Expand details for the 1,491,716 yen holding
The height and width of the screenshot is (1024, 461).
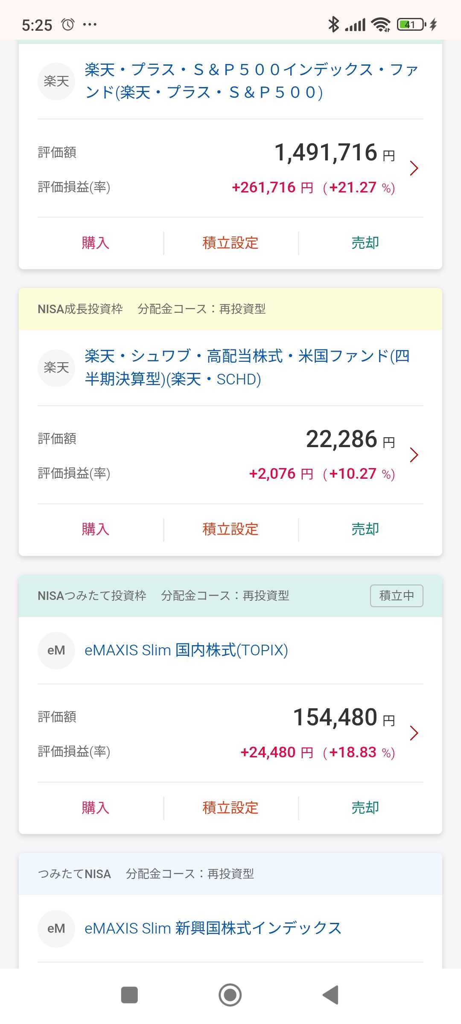(x=414, y=169)
